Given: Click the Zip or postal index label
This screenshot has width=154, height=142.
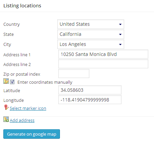Looking at the screenshot, I should pos(22,74).
